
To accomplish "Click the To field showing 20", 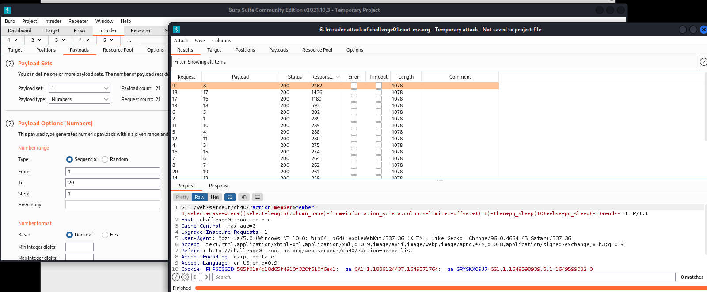I will coord(113,183).
